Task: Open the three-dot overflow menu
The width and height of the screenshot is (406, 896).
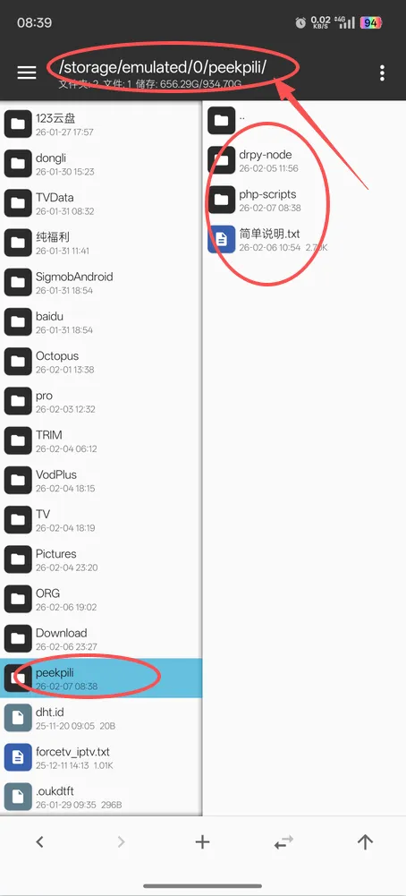Action: click(382, 73)
